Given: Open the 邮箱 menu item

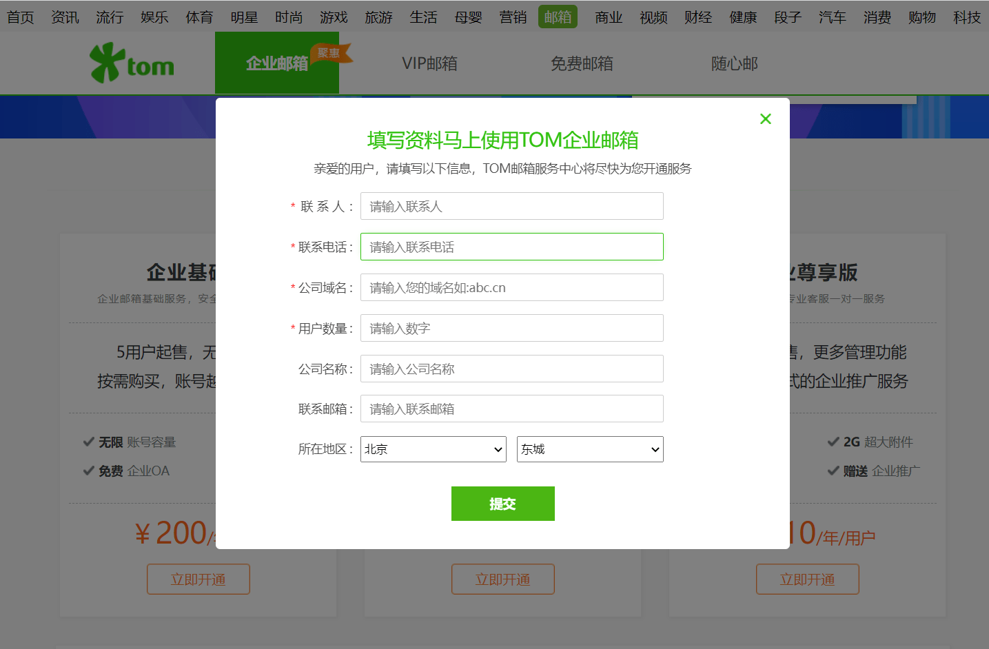Looking at the screenshot, I should 558,17.
